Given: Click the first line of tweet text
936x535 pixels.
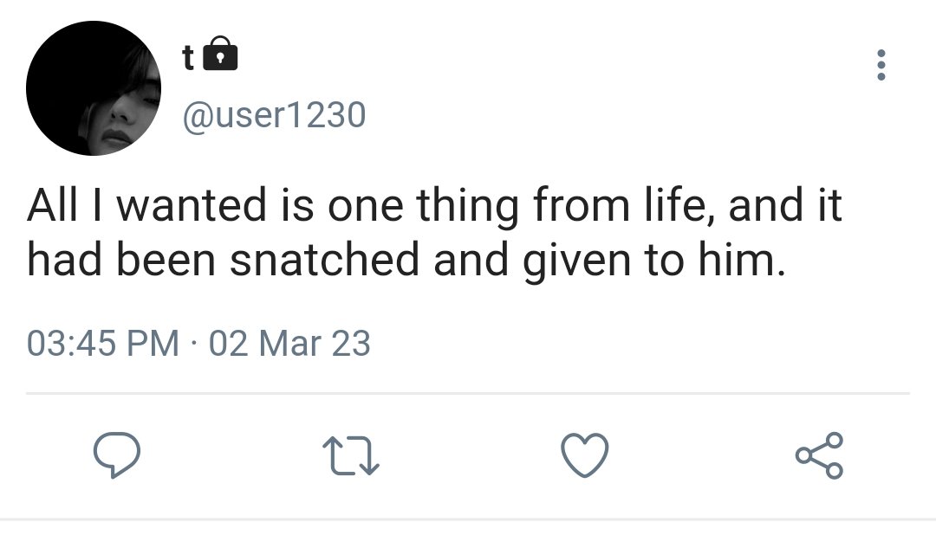Looking at the screenshot, I should (x=434, y=206).
